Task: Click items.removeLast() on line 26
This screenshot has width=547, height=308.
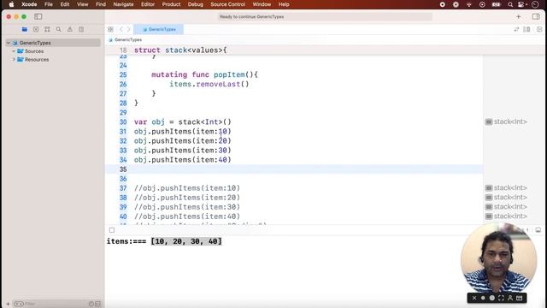Action: (x=209, y=84)
